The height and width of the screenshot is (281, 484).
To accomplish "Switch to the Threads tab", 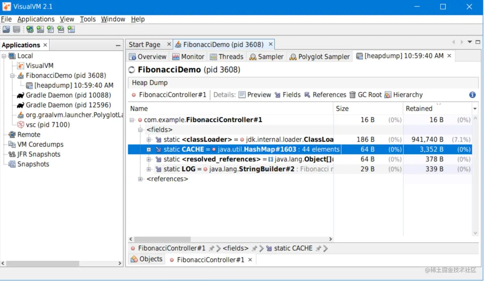I will [x=227, y=57].
